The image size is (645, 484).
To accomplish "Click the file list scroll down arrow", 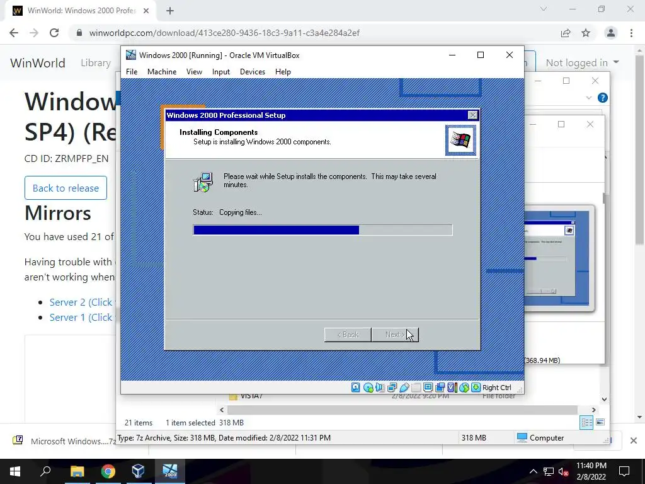I will 604,399.
